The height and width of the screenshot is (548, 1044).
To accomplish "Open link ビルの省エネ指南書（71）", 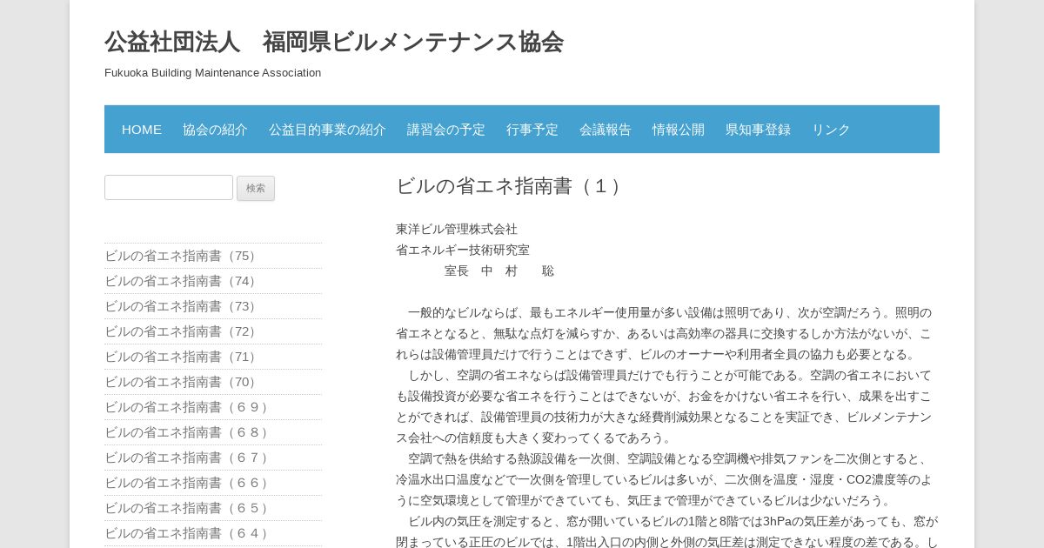I will (183, 357).
